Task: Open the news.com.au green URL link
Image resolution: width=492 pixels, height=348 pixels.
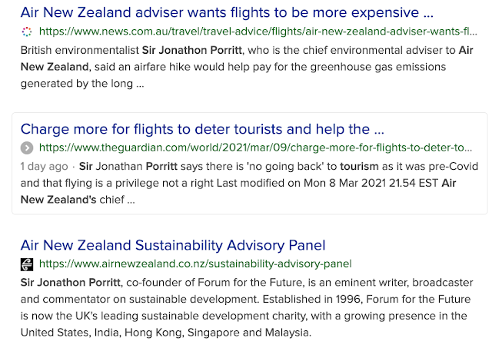Action: click(258, 31)
